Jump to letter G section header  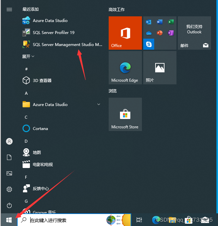tap(26, 201)
